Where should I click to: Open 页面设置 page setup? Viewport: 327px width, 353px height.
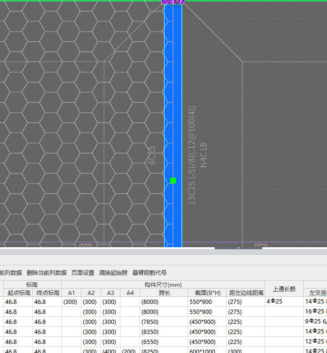coord(83,273)
